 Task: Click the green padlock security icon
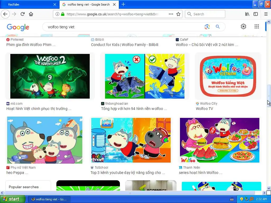coord(63,14)
